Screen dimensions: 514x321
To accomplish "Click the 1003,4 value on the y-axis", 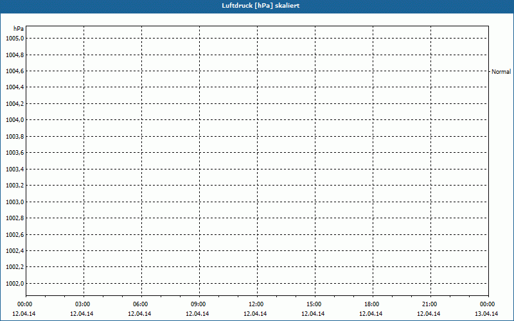I will click(15, 169).
